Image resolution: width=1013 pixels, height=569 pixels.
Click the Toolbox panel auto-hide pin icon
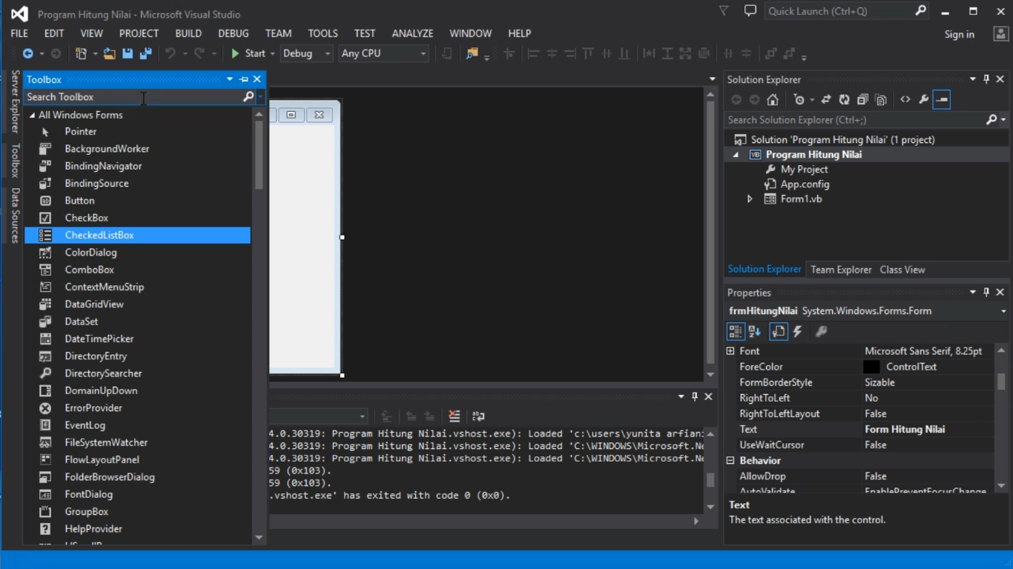click(244, 79)
